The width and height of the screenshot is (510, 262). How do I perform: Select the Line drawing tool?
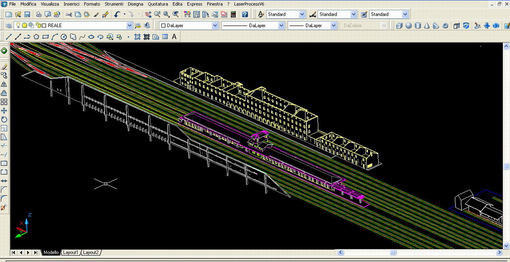pos(8,37)
